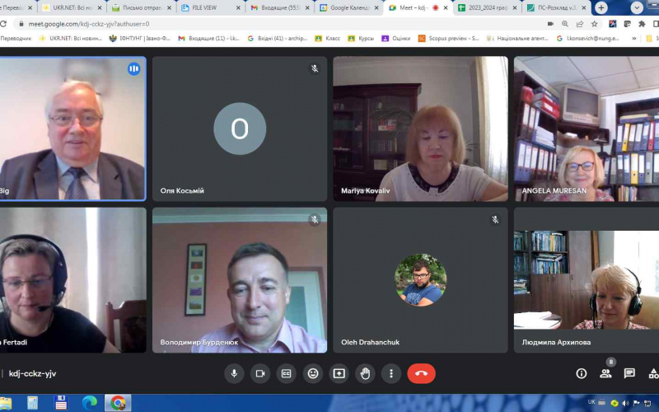
Task: Click volume speaker icon in tray
Action: pyautogui.click(x=625, y=403)
